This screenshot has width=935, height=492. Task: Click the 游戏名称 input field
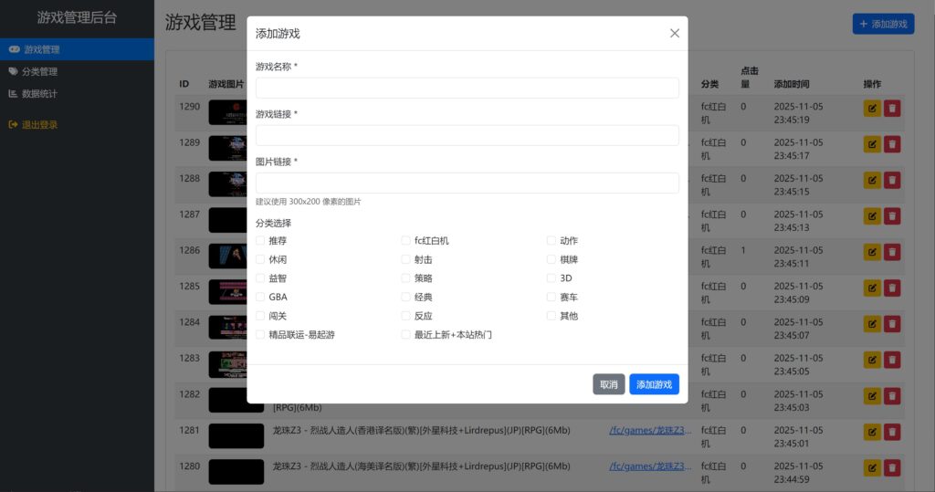(467, 88)
